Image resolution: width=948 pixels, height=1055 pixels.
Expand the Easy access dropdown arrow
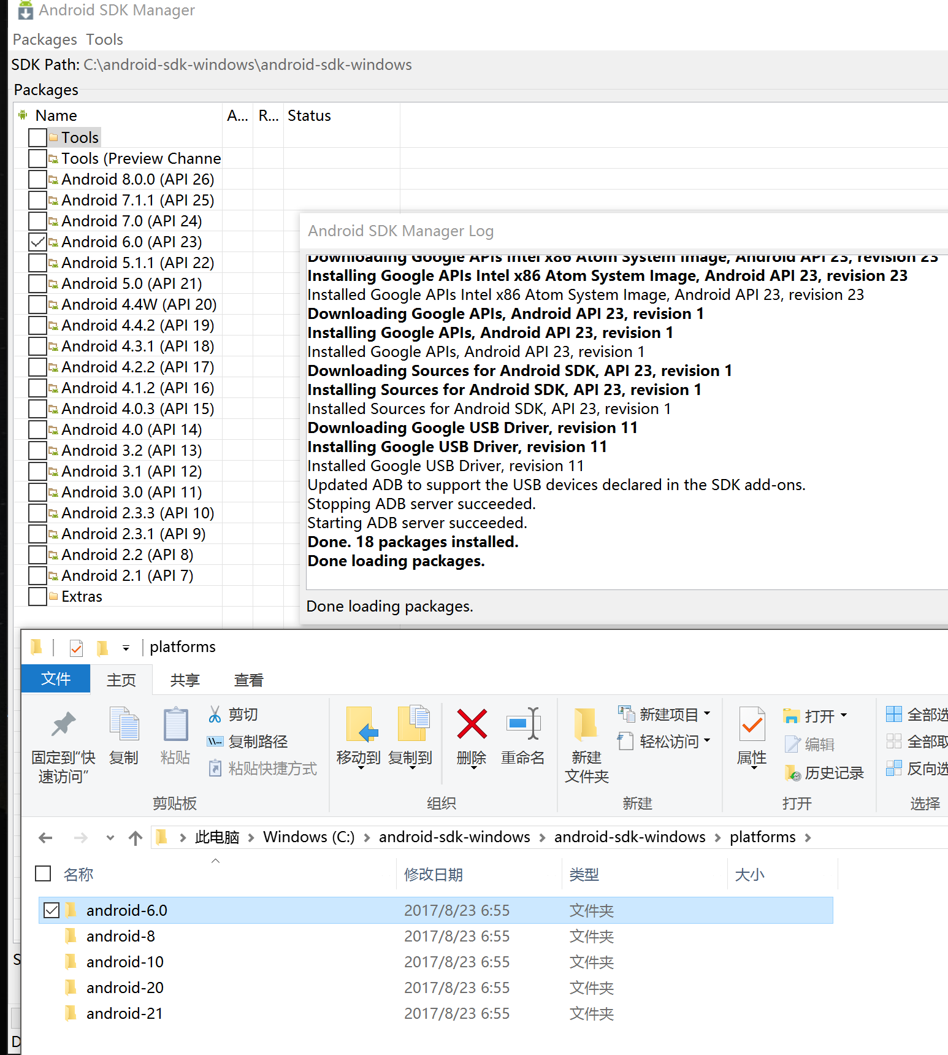tap(707, 740)
